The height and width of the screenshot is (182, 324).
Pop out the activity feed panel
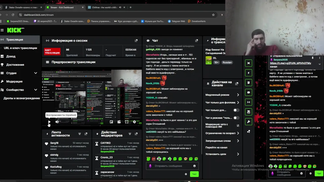pyautogui.click(x=86, y=134)
